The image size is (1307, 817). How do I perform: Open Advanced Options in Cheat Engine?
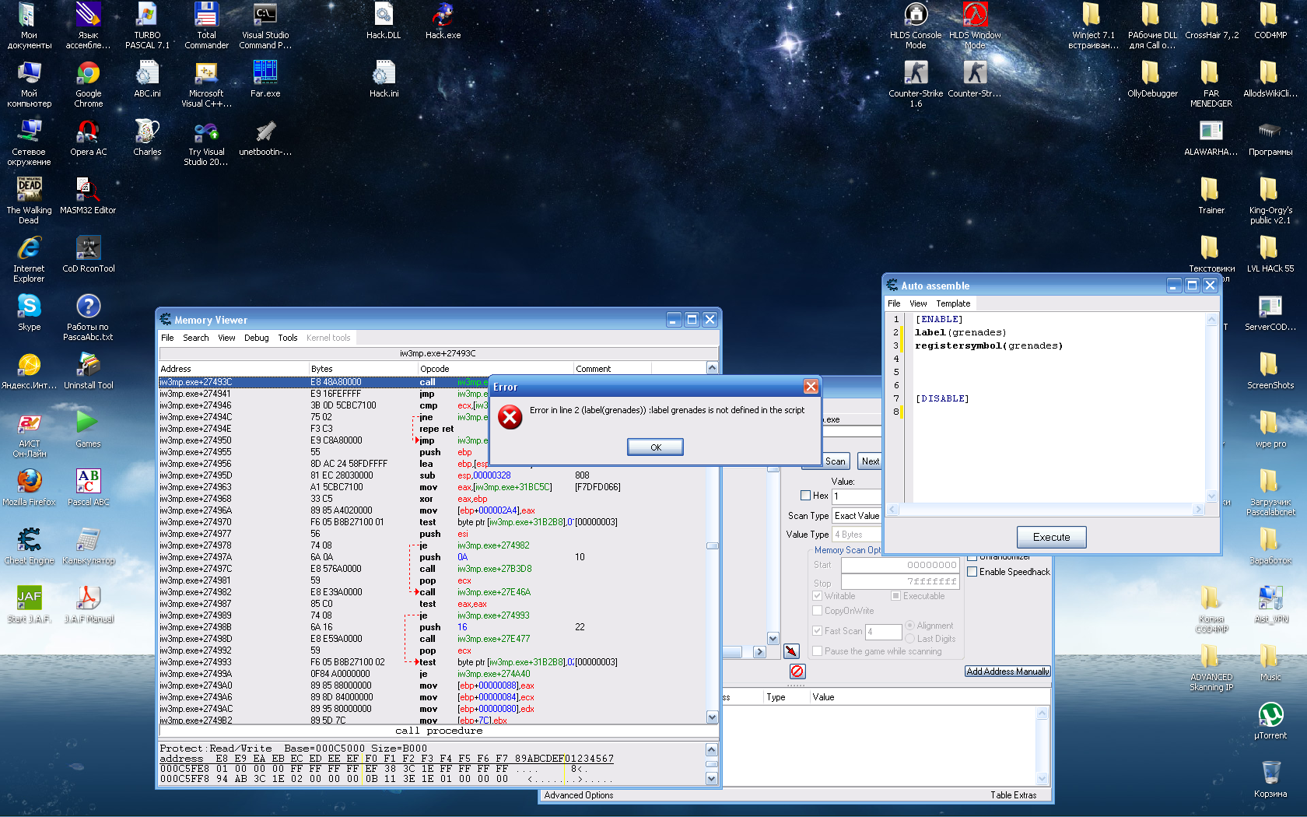tap(579, 795)
